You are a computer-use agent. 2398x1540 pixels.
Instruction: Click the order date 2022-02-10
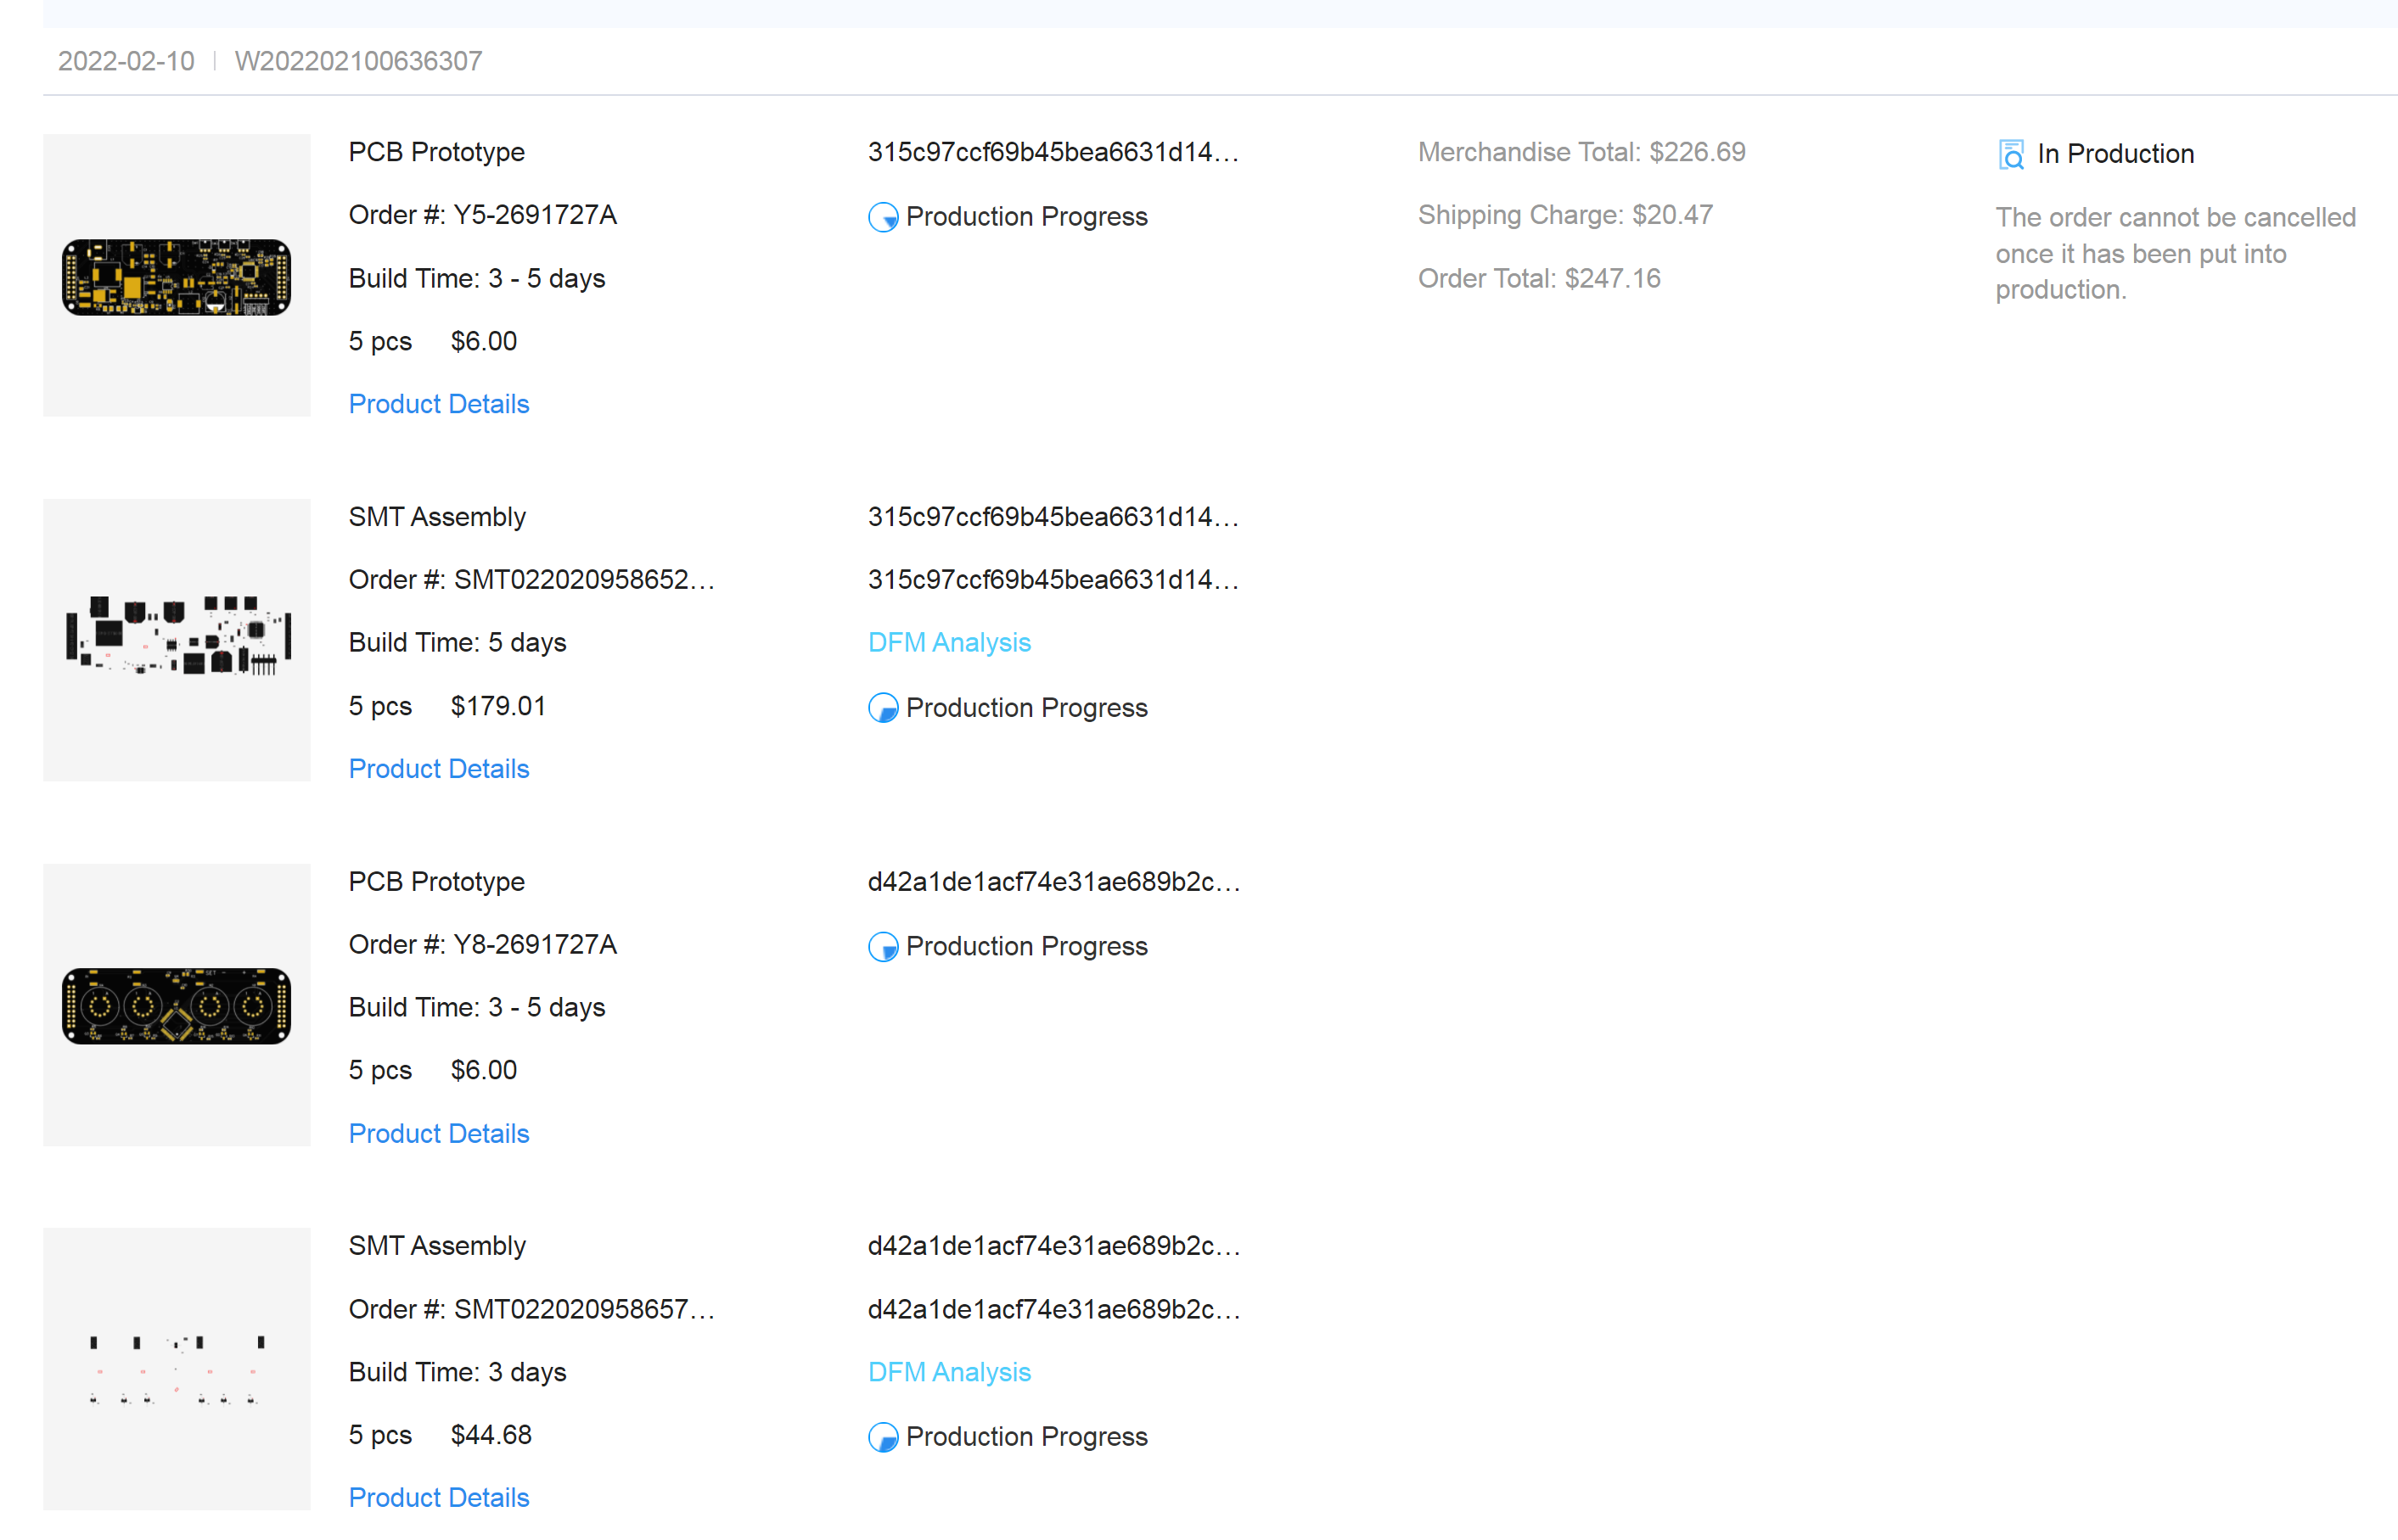126,61
